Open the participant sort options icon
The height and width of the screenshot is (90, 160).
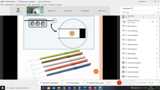click(x=158, y=12)
